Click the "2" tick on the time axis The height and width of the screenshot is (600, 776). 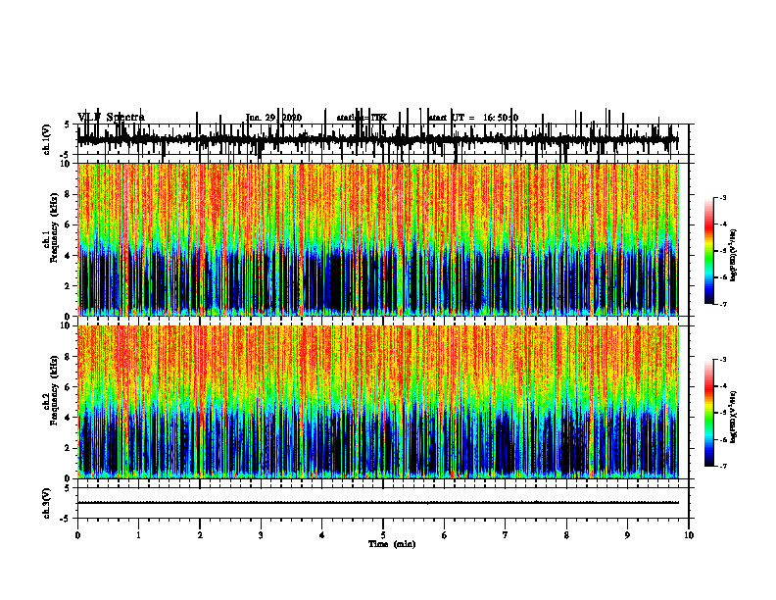click(200, 535)
